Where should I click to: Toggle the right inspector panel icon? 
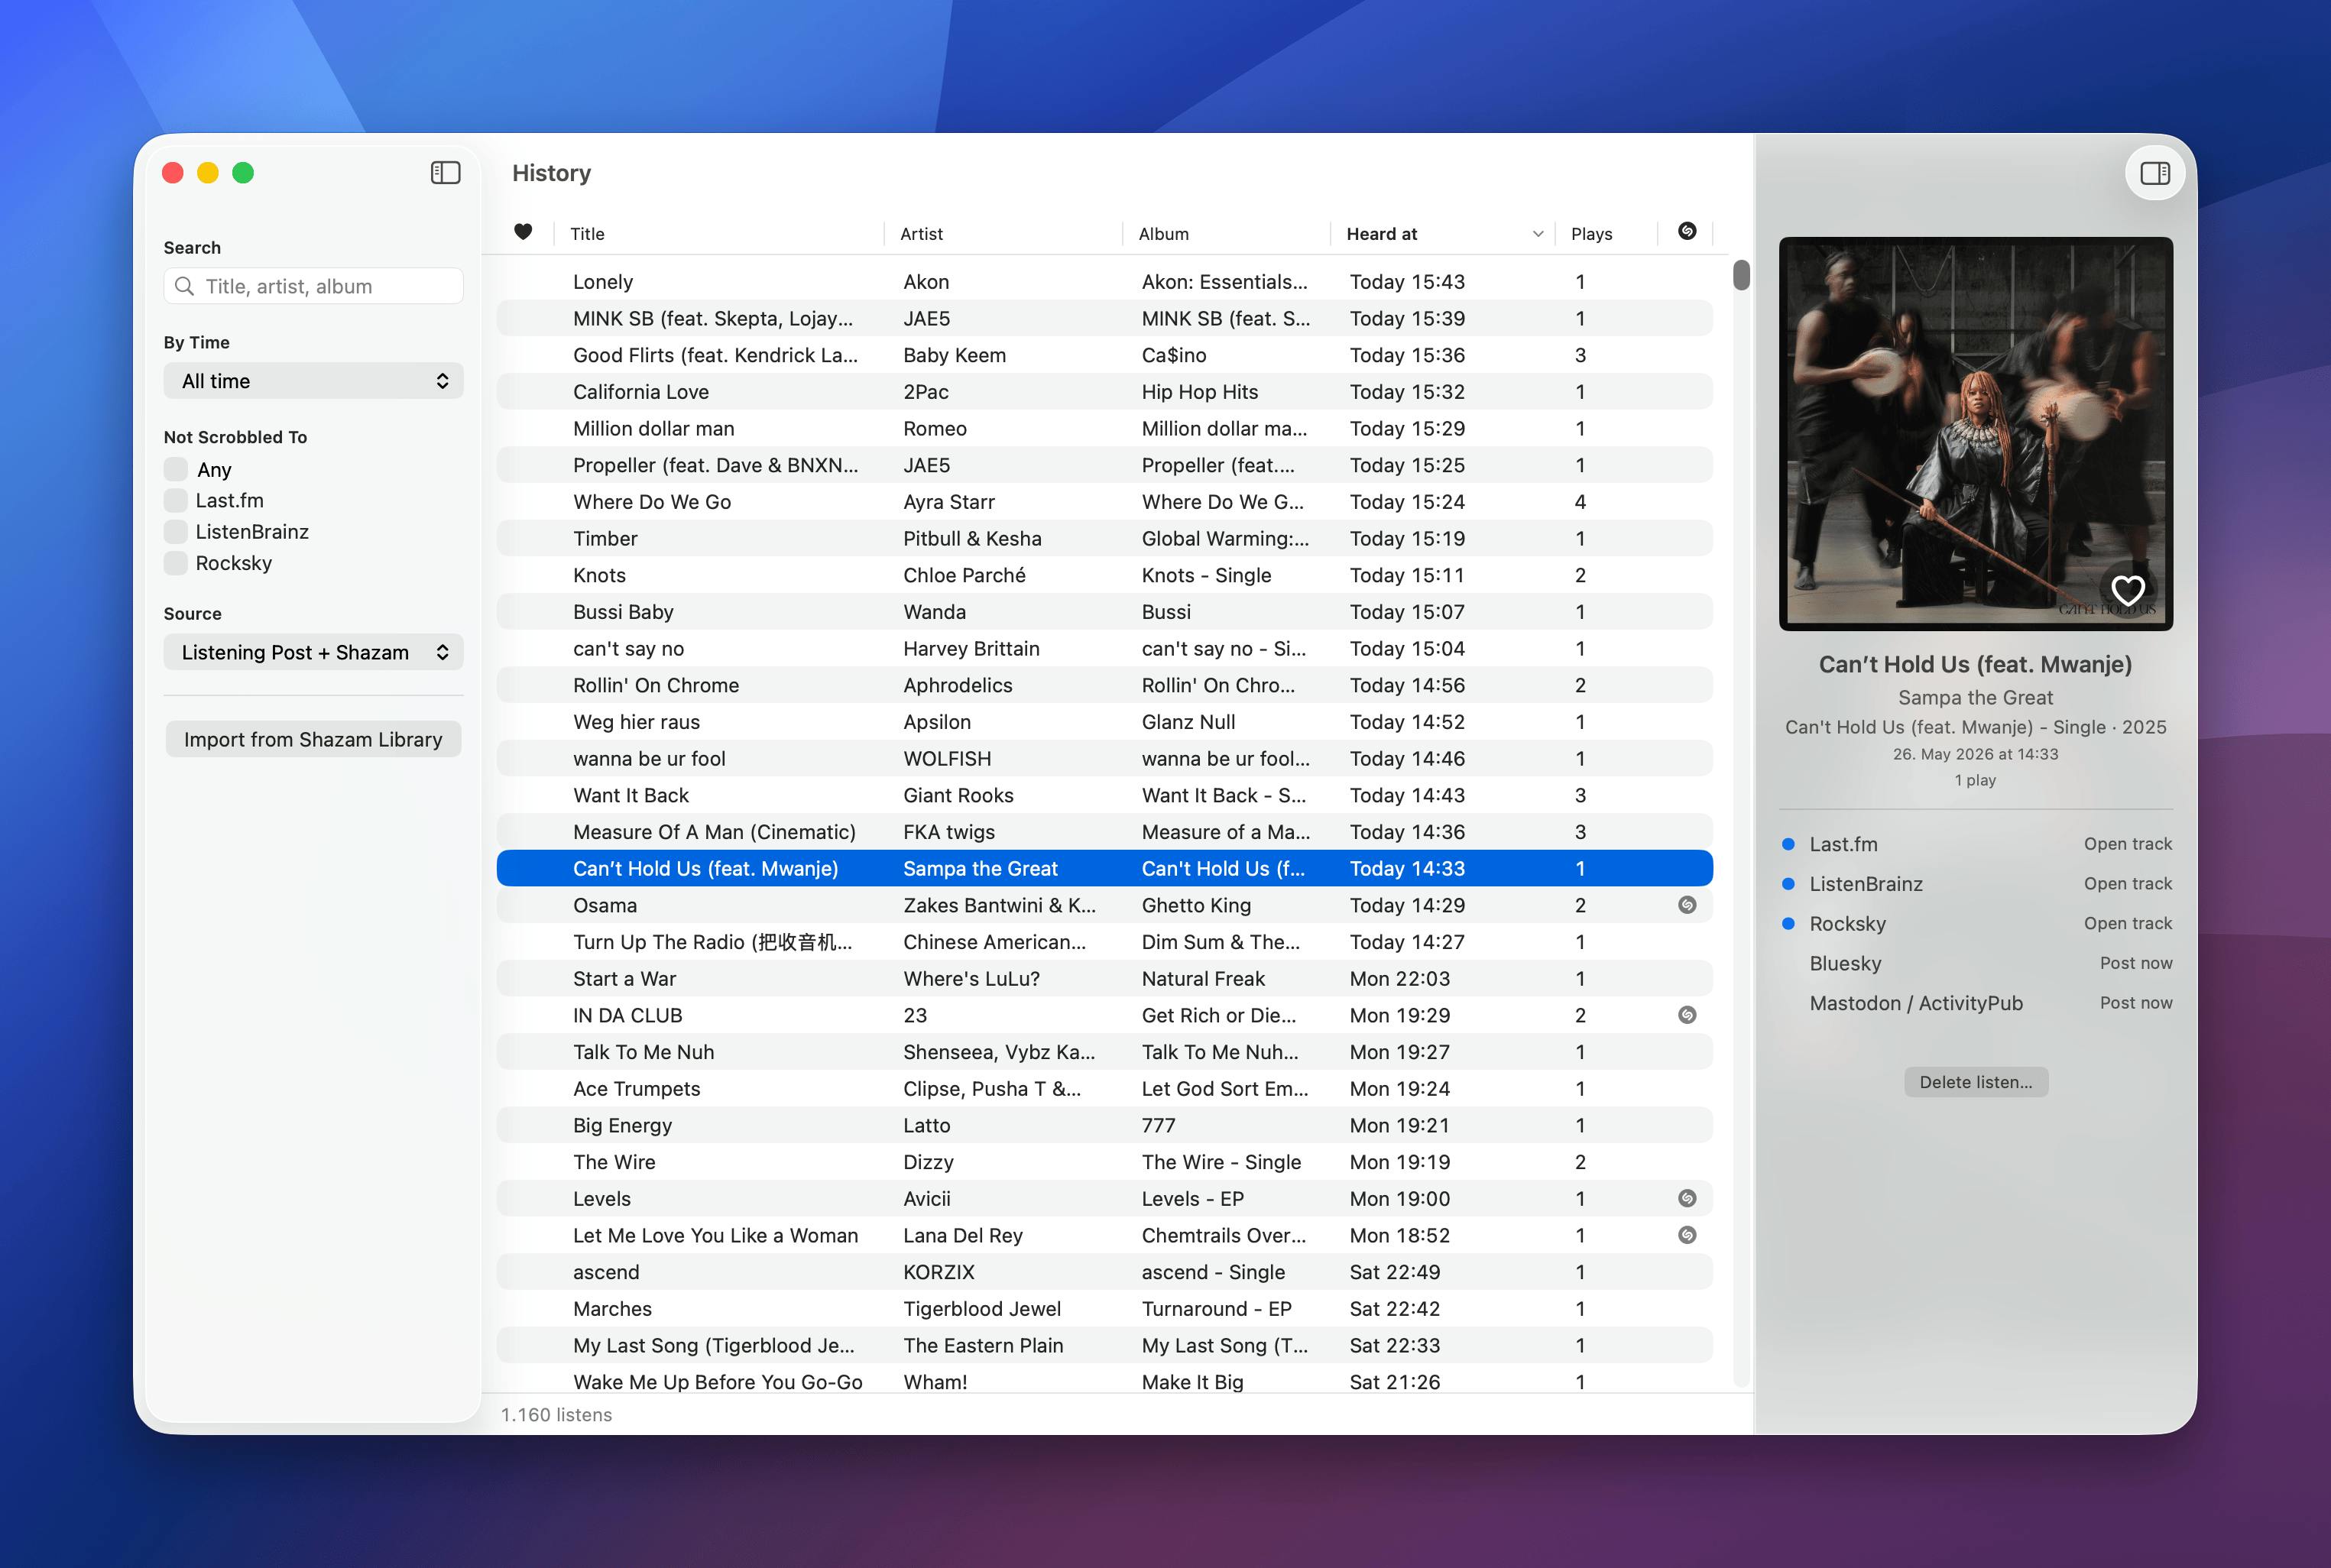2155,173
